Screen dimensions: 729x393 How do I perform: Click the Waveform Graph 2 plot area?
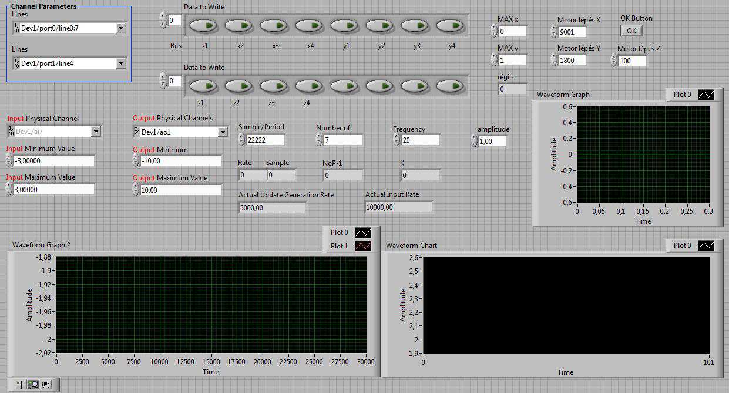[211, 305]
